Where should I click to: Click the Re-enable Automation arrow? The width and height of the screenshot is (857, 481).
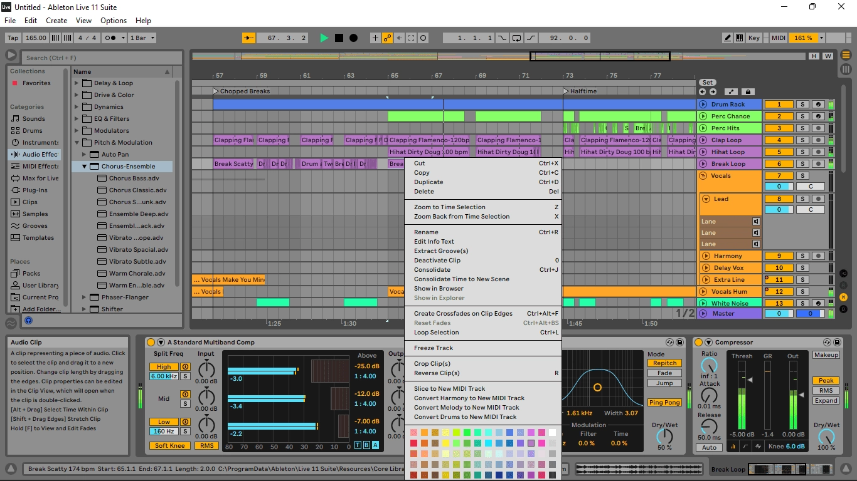click(x=399, y=38)
